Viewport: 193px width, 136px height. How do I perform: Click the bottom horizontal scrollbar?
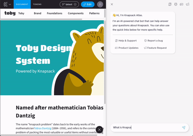click(49, 135)
